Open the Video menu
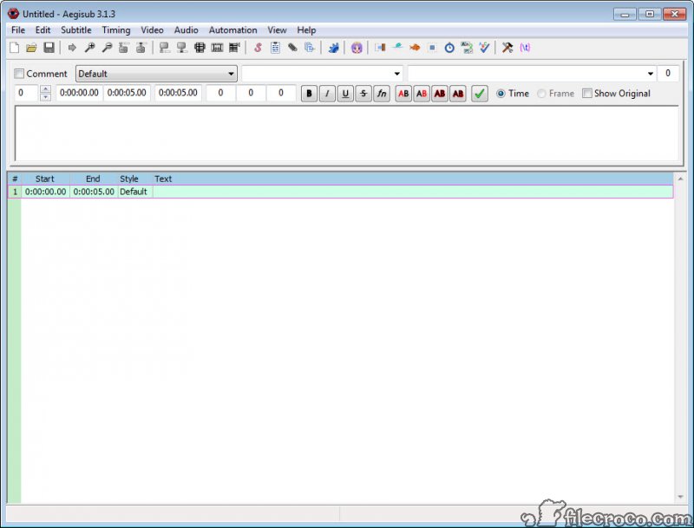This screenshot has width=694, height=528. tap(152, 30)
